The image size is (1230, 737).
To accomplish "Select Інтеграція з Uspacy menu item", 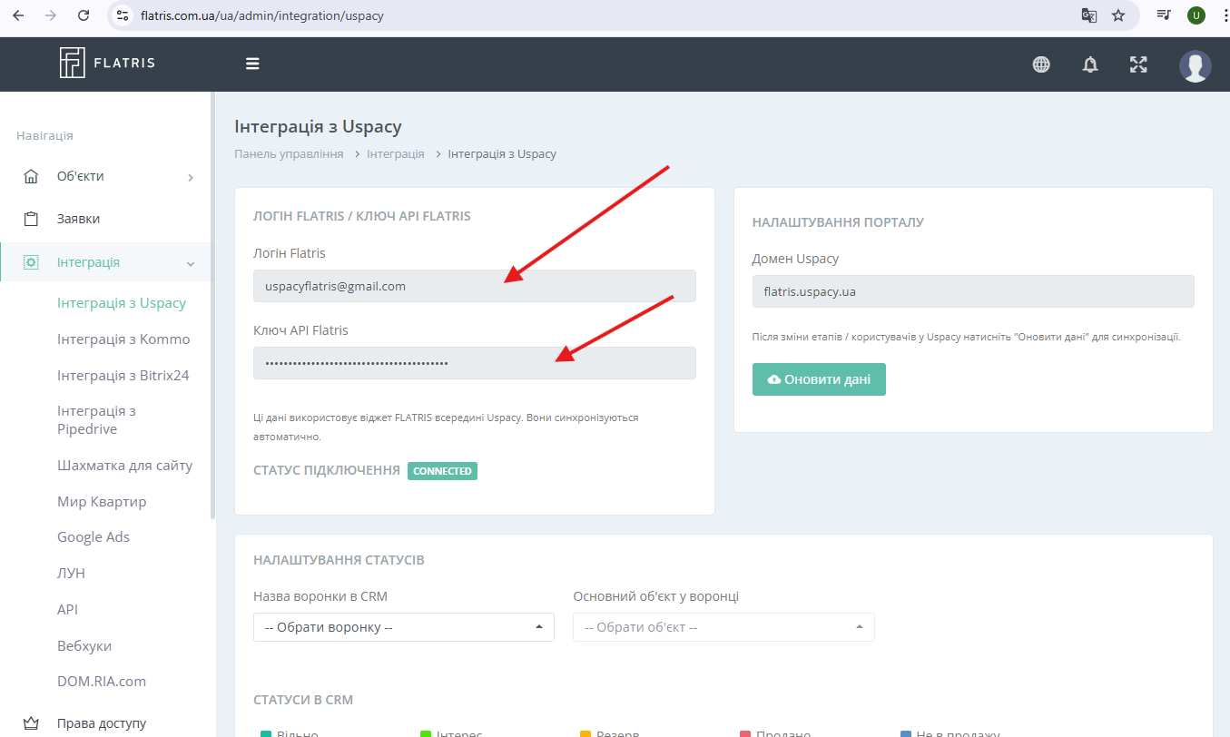I will pos(122,303).
